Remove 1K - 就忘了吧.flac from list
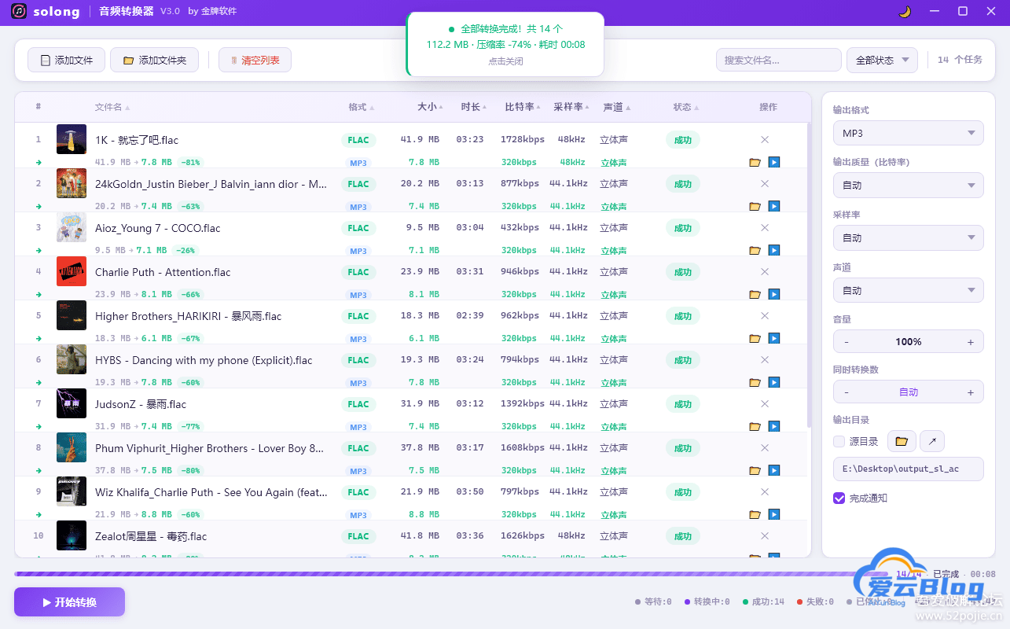The image size is (1010, 629). [765, 139]
